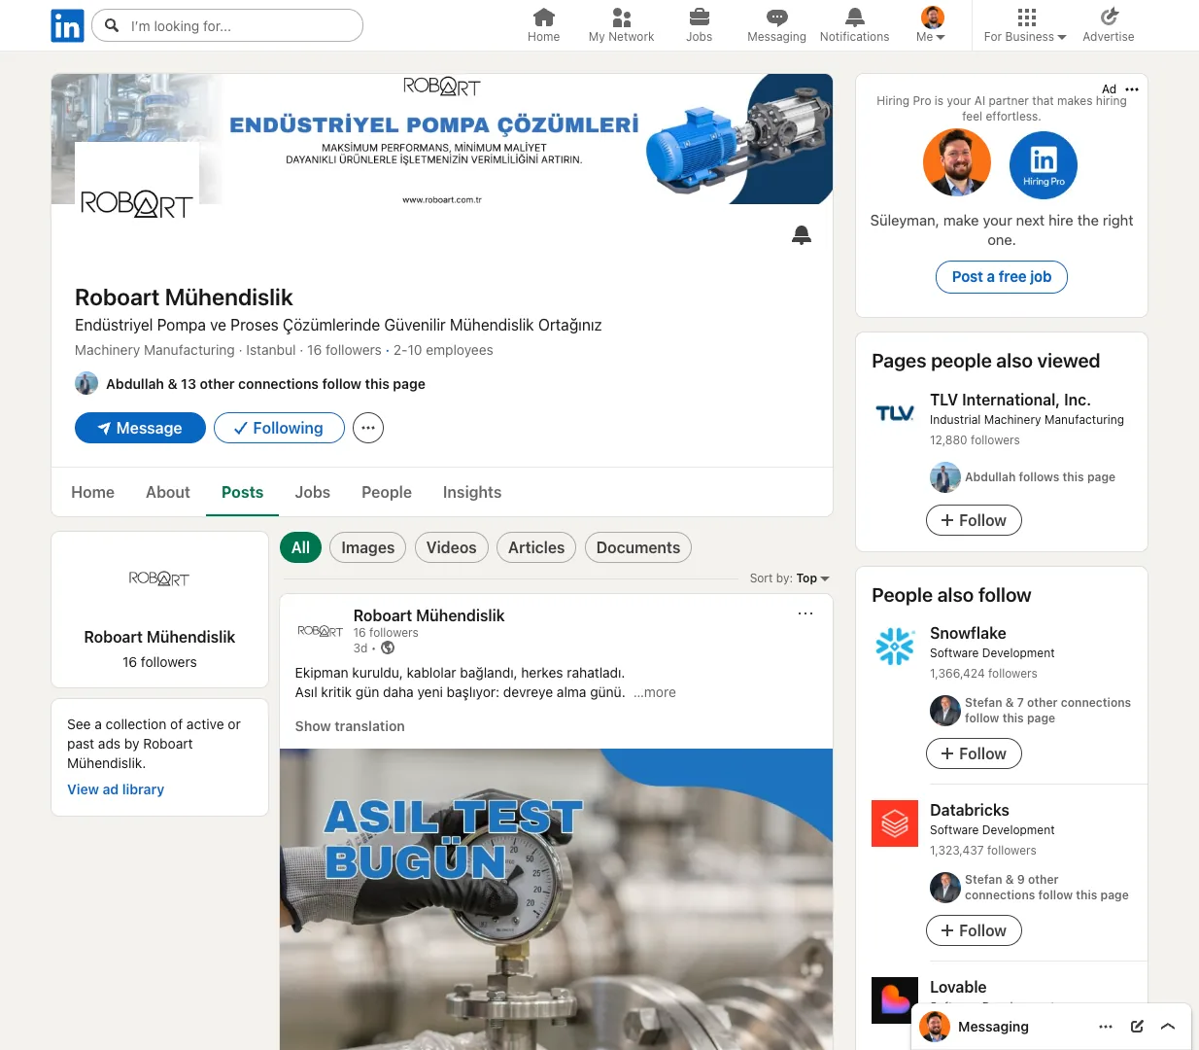Expand the Messaging panel chevron

(x=1168, y=1027)
